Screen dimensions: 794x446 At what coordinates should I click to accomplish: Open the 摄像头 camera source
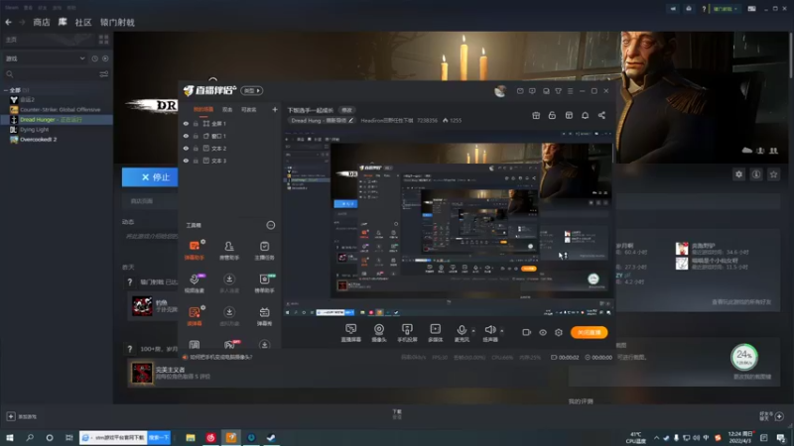coord(379,333)
